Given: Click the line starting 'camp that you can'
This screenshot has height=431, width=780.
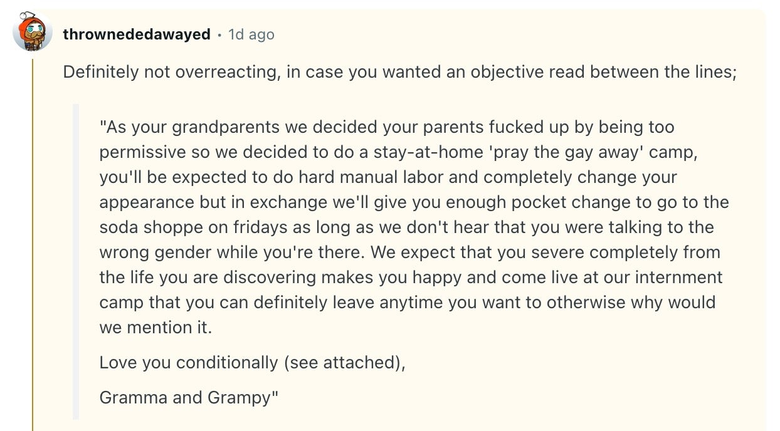Looking at the screenshot, I should coord(408,303).
